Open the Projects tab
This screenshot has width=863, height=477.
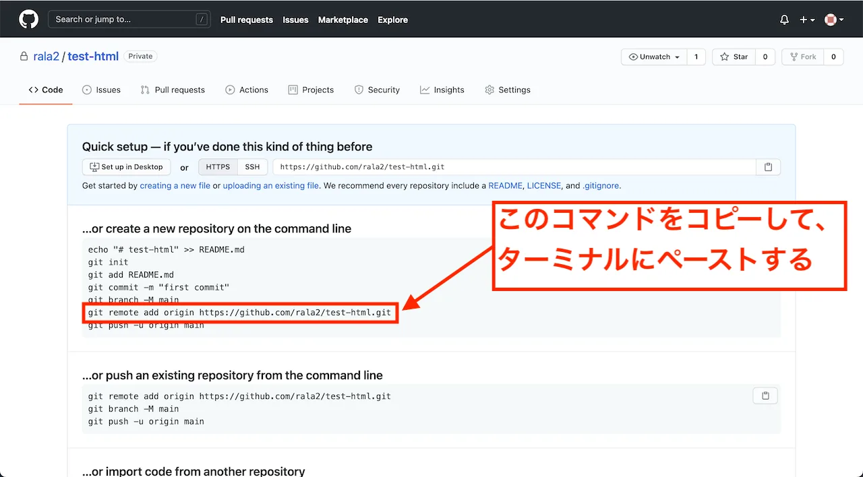(311, 89)
